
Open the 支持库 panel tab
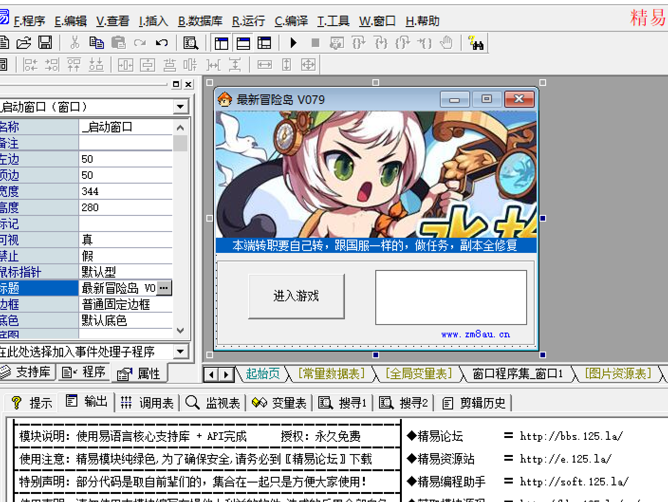(27, 372)
